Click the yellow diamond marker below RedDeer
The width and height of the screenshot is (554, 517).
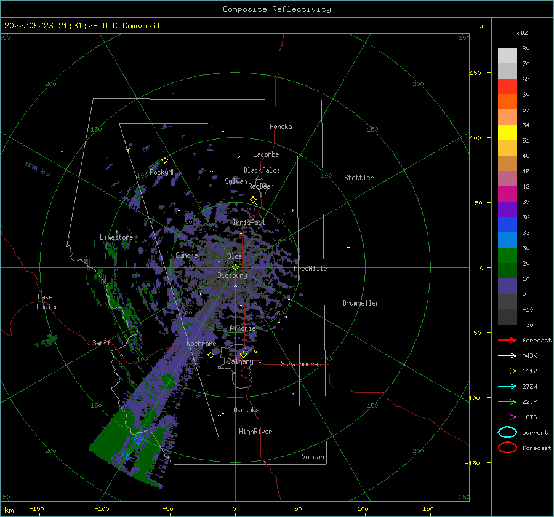[254, 200]
